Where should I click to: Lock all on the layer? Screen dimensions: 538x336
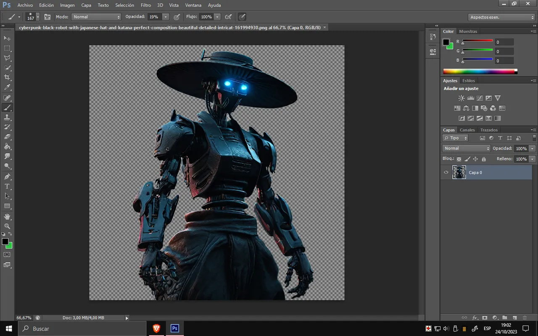[x=484, y=159]
